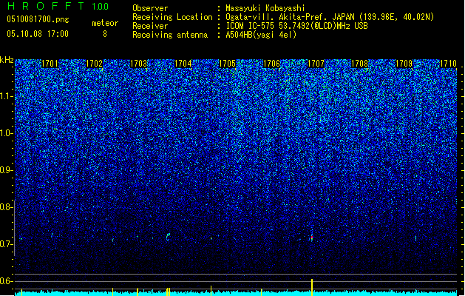The width and height of the screenshot is (465, 296).
Task: Click the 1705 time marker
Action: pyautogui.click(x=227, y=64)
